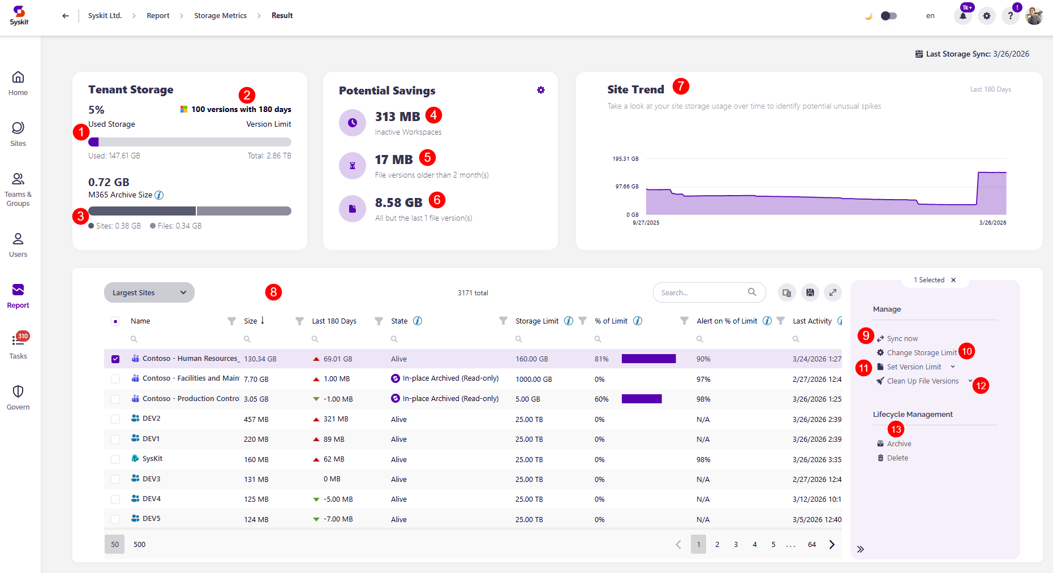The width and height of the screenshot is (1053, 573).
Task: Check the checkbox for DEV2 site
Action: [x=115, y=419]
